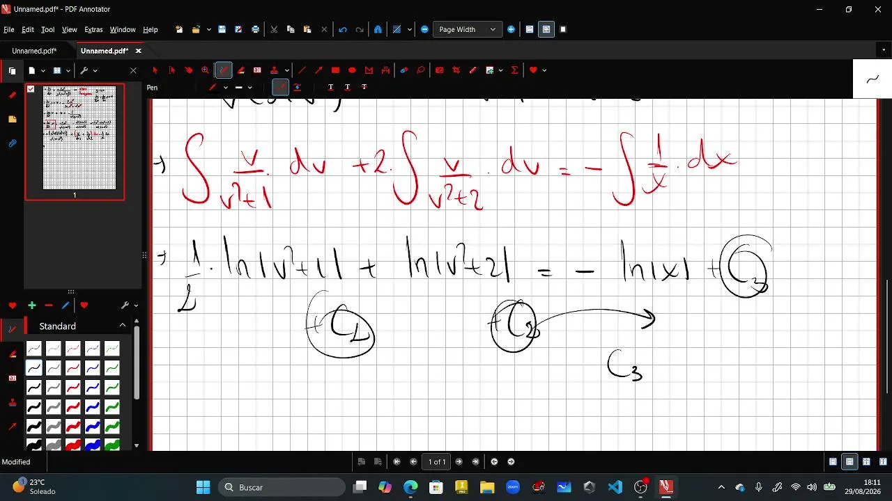Open Find with the binoculars icon

pyautogui.click(x=378, y=29)
